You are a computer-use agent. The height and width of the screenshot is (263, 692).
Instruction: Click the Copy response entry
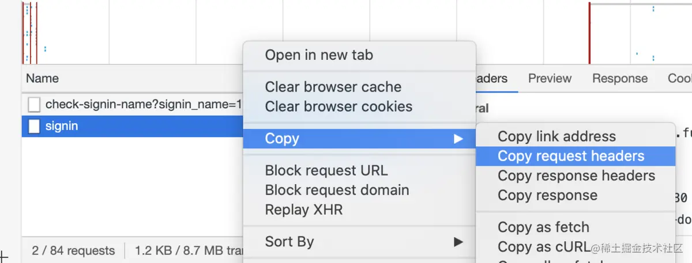tap(547, 195)
